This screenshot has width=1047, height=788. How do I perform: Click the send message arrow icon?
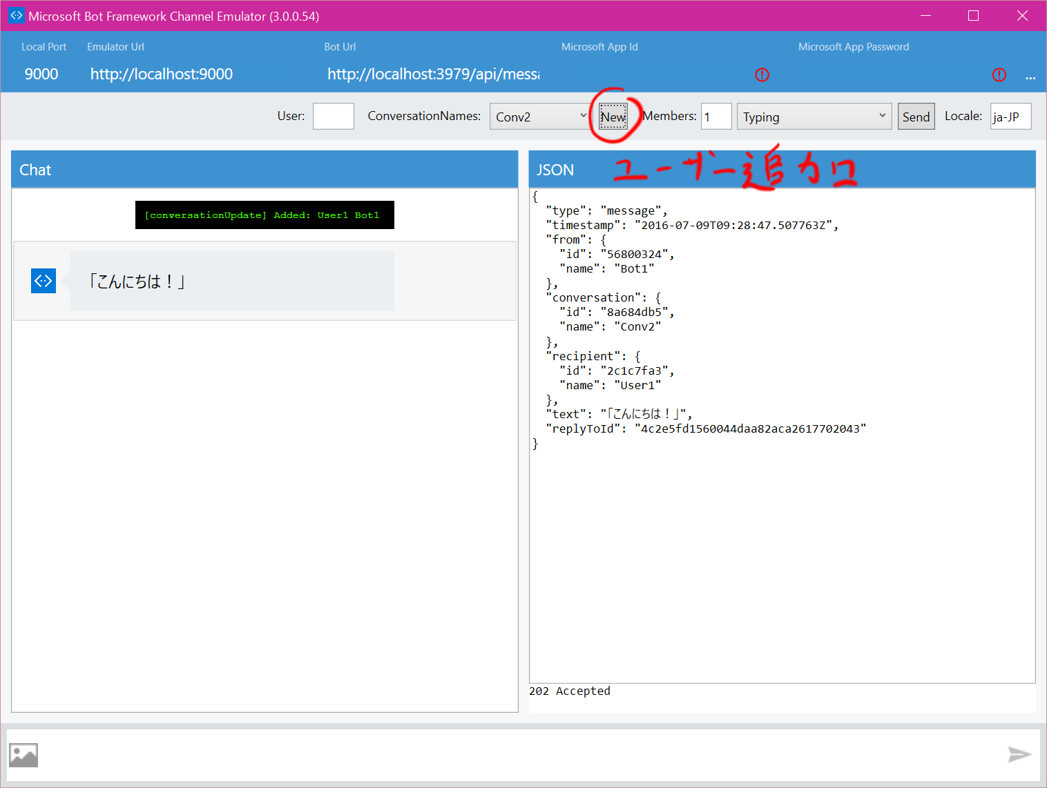click(x=1019, y=754)
